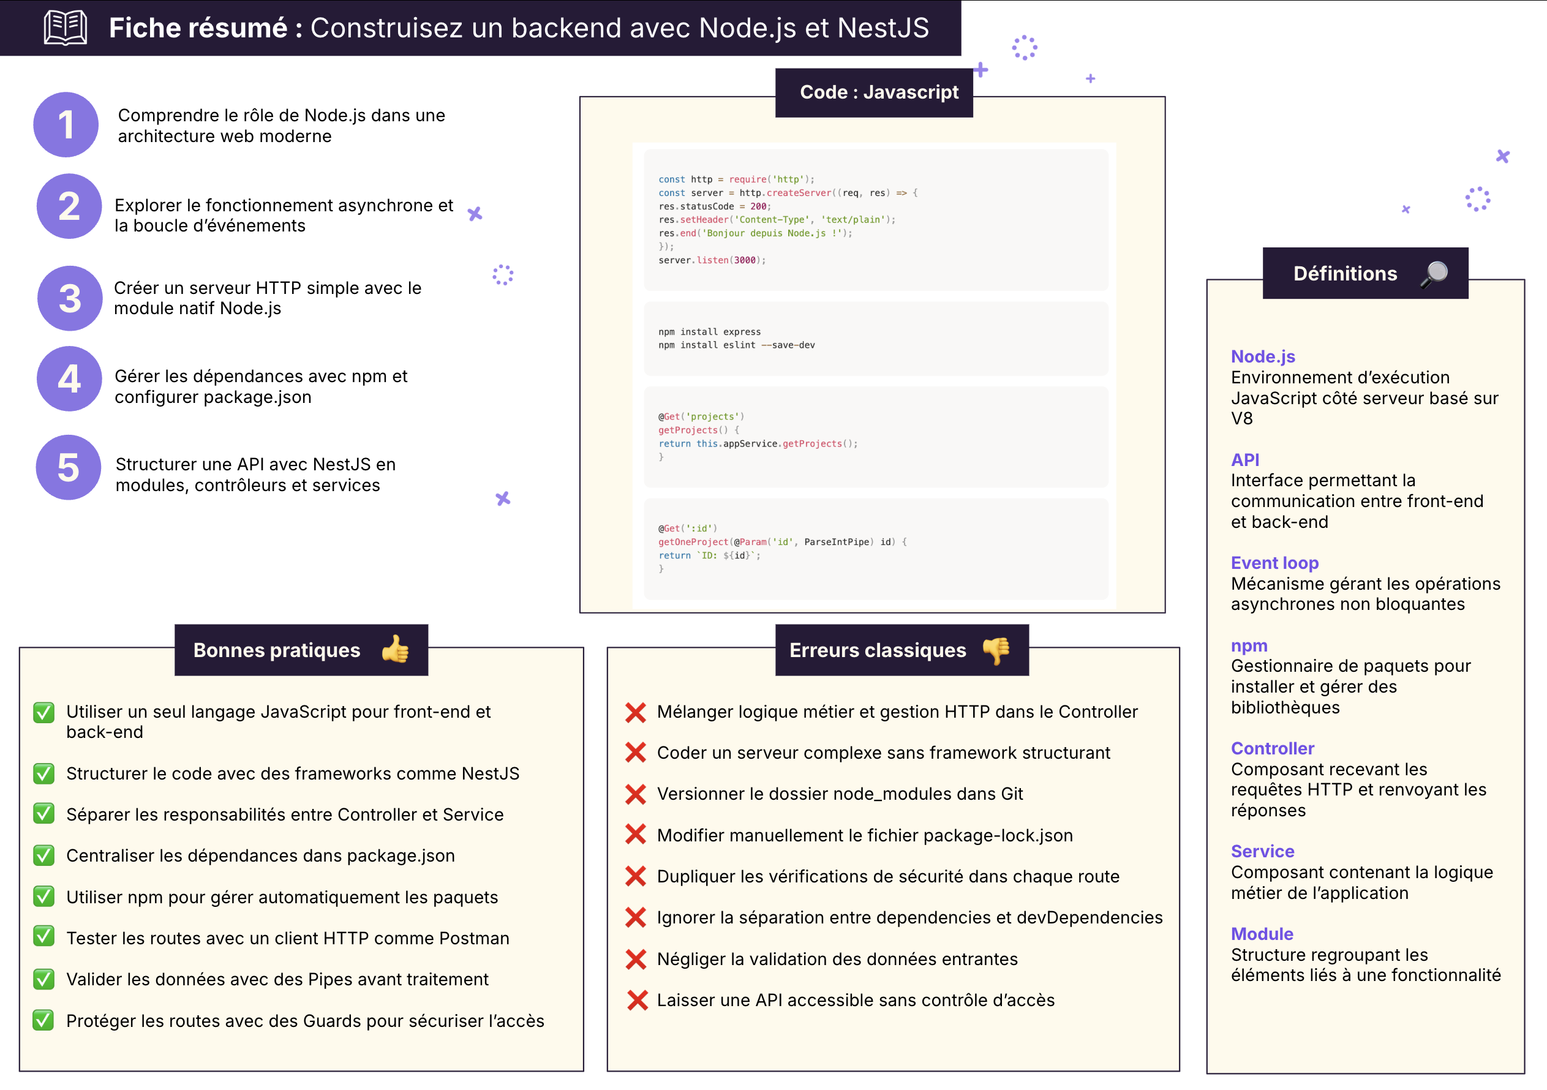Select the purple circle numbered 2
Screen dimensions: 1547x1090
pyautogui.click(x=69, y=206)
